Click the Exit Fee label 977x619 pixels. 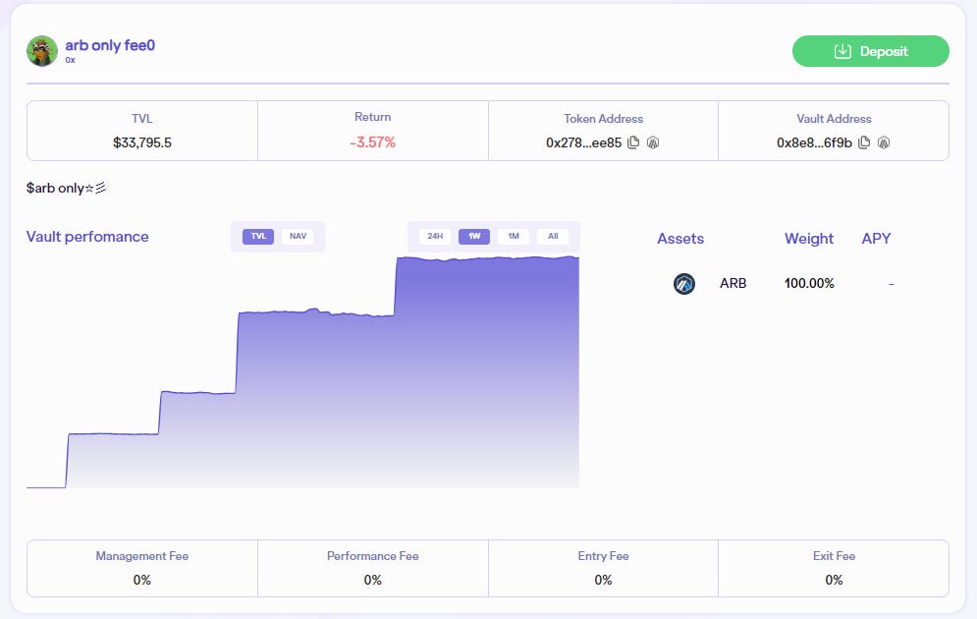pyautogui.click(x=834, y=556)
